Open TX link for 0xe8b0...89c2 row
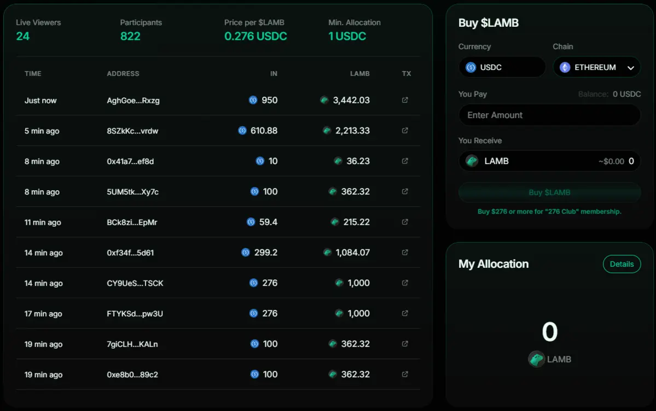The image size is (656, 411). click(x=405, y=374)
